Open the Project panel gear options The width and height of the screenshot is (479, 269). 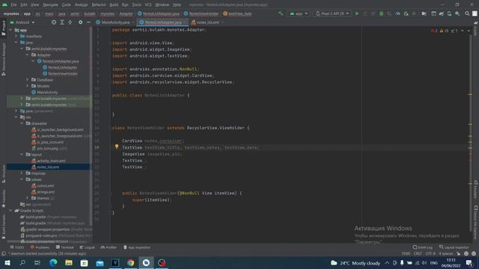[x=80, y=22]
